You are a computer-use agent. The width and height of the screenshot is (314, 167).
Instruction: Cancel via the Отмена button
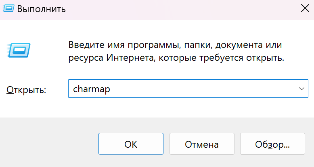pos(202,144)
